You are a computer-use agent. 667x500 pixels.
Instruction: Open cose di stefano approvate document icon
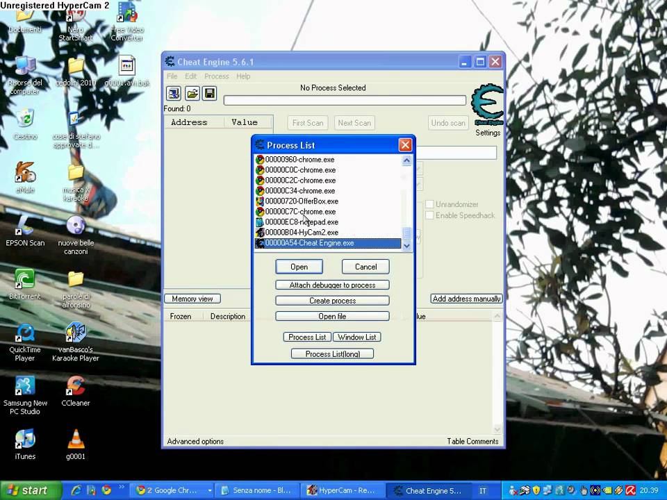point(76,129)
